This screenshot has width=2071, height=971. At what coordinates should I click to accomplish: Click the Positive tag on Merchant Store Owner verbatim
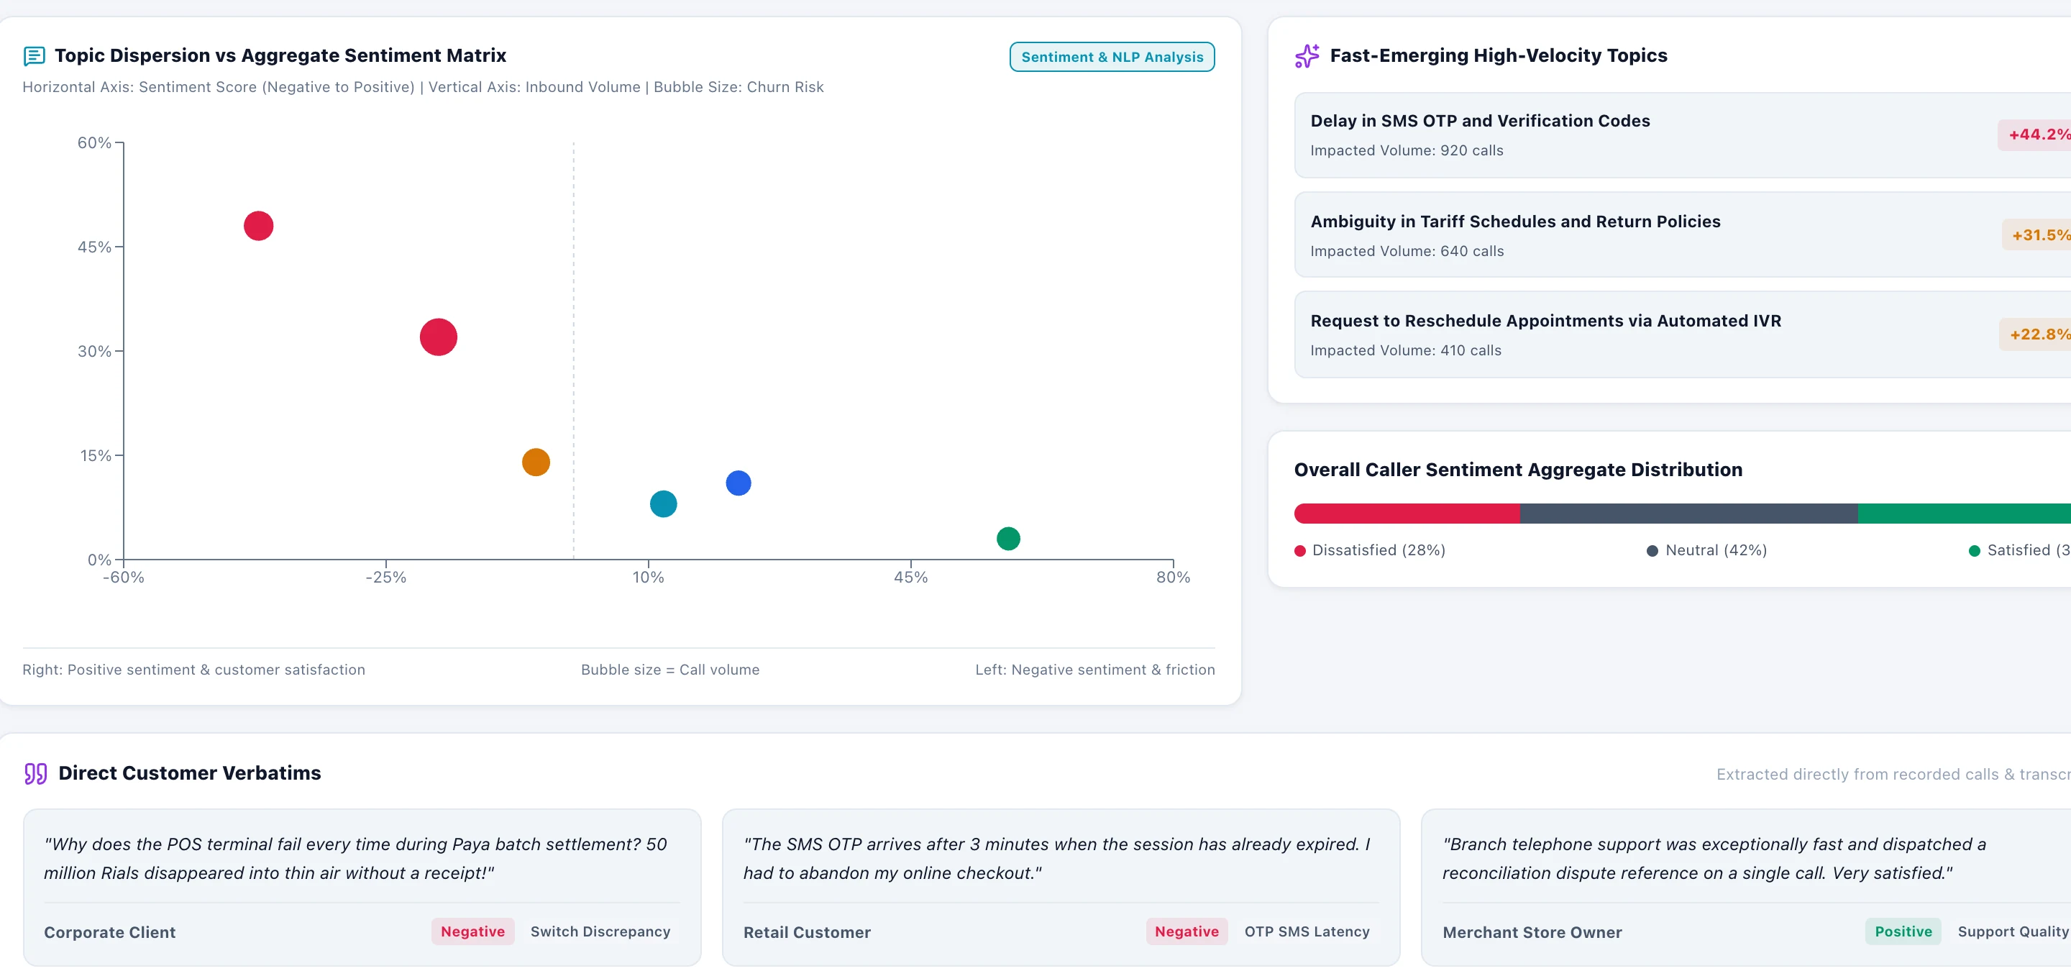(x=1903, y=931)
